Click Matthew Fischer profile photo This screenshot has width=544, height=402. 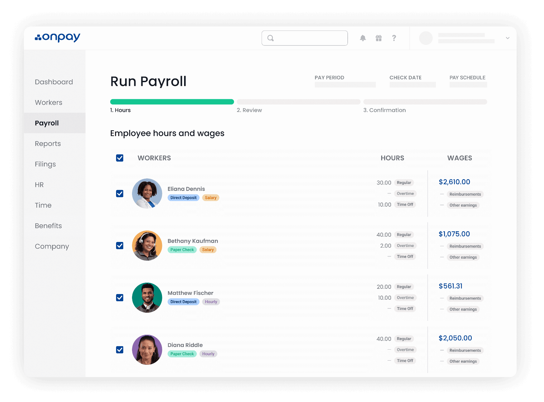(147, 298)
